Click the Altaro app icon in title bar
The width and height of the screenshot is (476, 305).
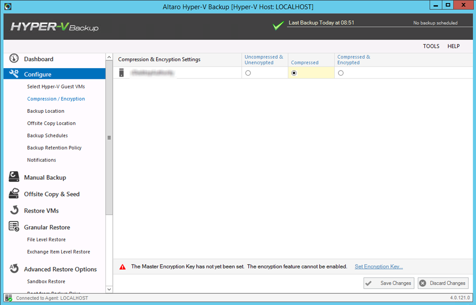[x=8, y=6]
